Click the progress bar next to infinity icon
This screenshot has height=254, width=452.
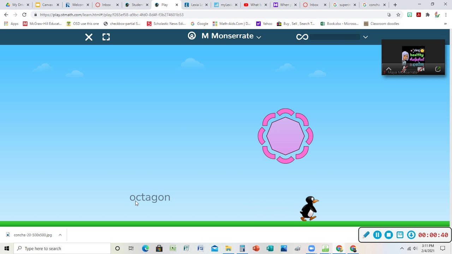335,37
